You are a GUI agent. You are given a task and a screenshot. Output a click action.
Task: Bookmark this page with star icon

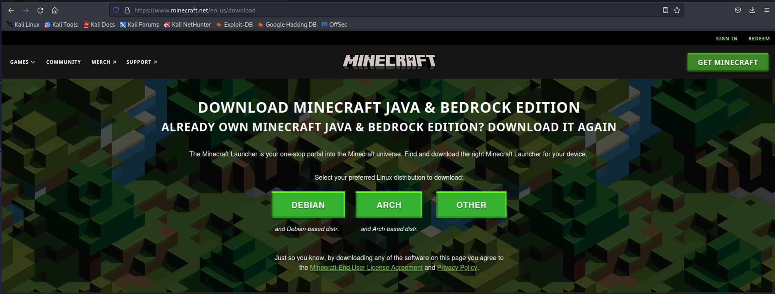(677, 10)
